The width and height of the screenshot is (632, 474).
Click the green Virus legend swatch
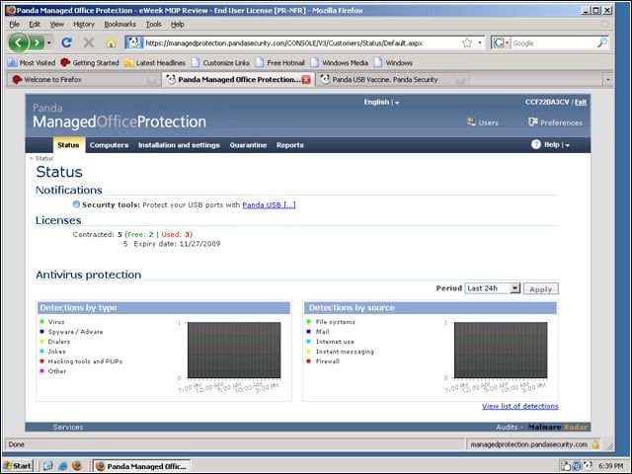coord(41,321)
